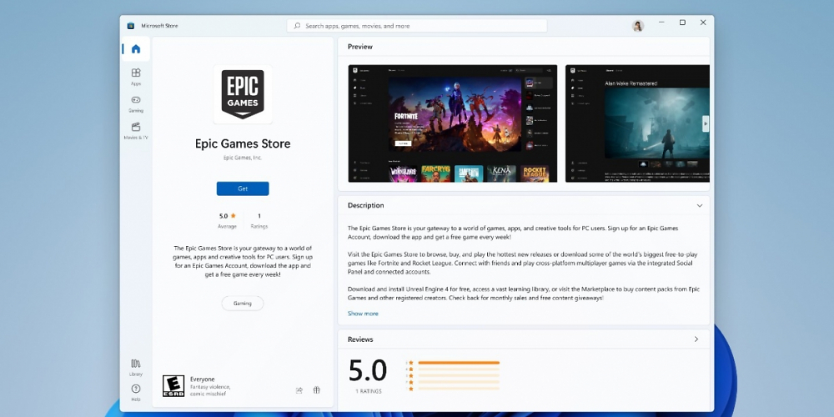Open the Fortnite preview screenshot
Viewport: 834px width, 417px height.
click(453, 123)
